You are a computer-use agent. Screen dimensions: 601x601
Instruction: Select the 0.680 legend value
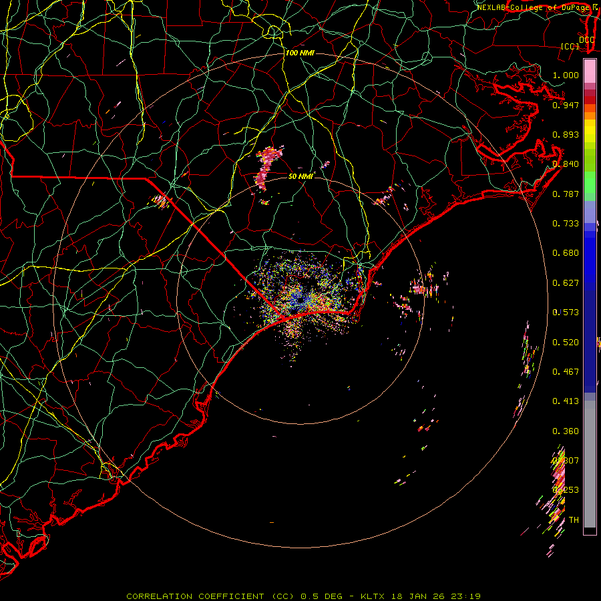(566, 253)
